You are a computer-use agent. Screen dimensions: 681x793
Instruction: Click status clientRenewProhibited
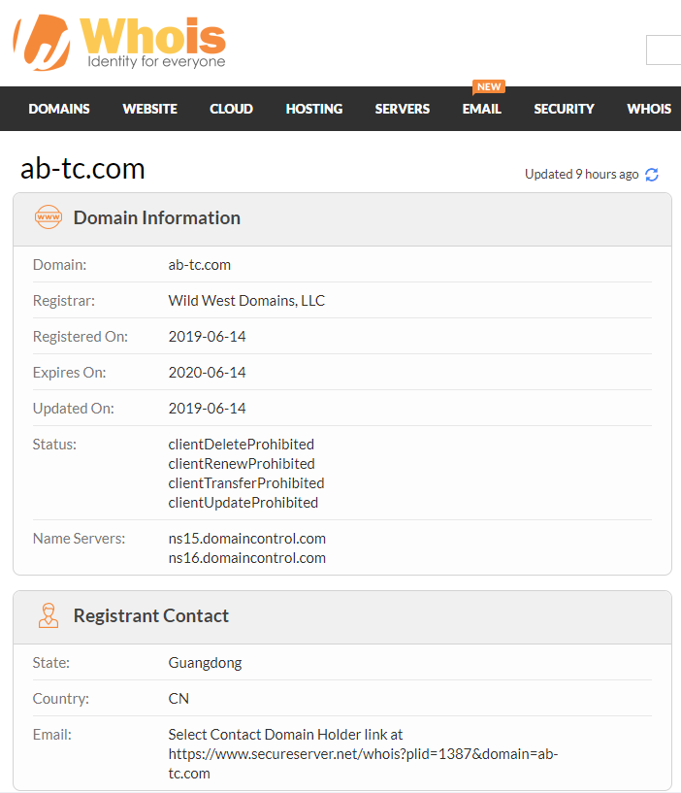242,464
